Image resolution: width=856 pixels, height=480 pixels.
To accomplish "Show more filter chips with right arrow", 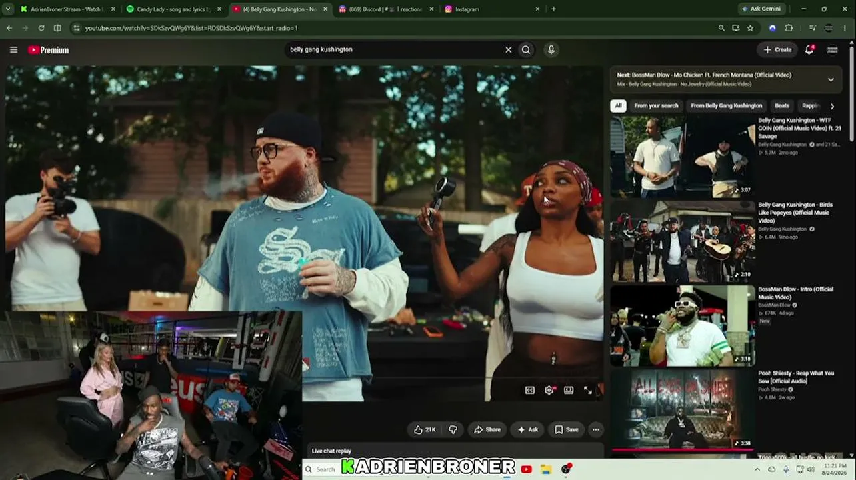I will click(832, 106).
